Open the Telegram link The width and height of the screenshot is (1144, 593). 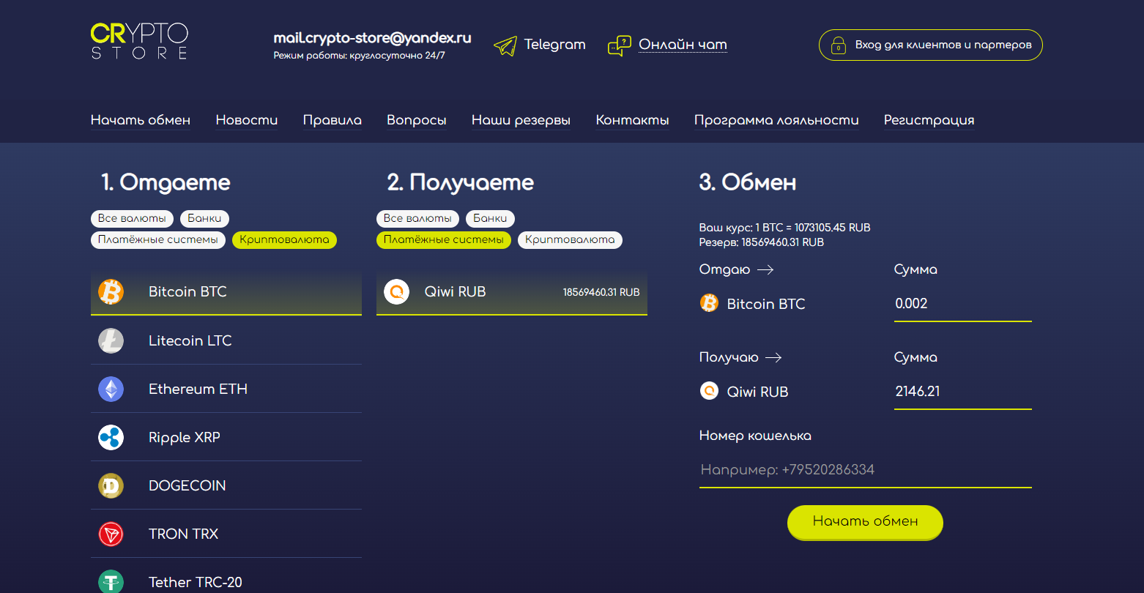(554, 45)
